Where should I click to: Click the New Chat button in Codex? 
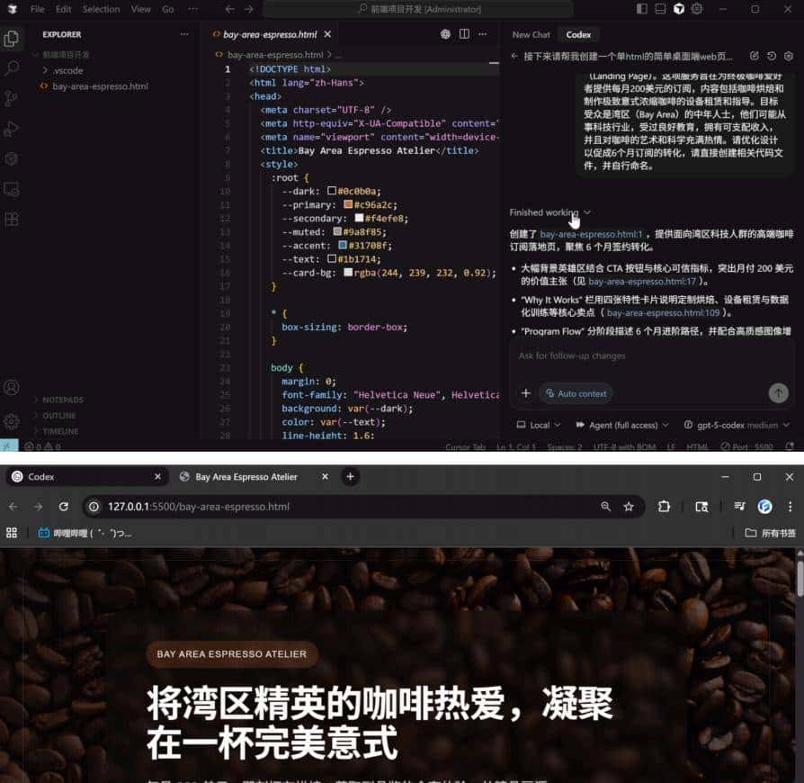point(531,34)
